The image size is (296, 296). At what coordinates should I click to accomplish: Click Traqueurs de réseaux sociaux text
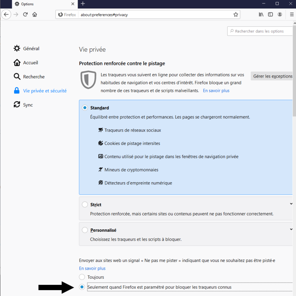click(133, 130)
